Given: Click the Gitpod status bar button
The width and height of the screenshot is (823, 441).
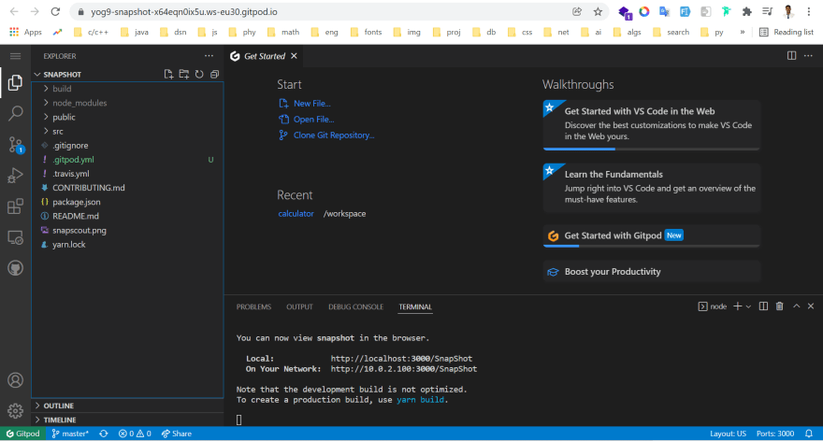Looking at the screenshot, I should pos(22,434).
